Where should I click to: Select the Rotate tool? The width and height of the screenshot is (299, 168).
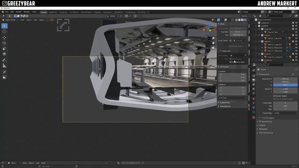(4, 43)
